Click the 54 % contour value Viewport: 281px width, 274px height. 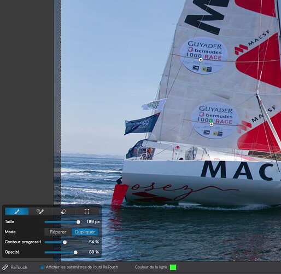pos(94,242)
